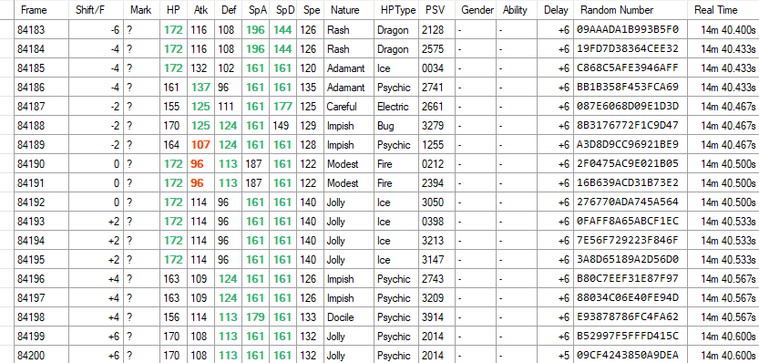Select frame 84195 cell
Viewport: 759px width, 363px height.
pos(41,260)
